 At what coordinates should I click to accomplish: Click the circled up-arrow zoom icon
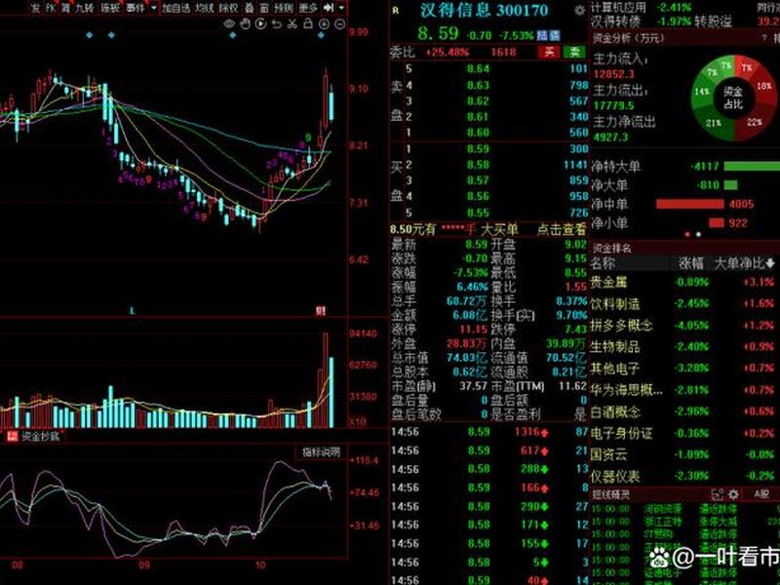click(324, 23)
